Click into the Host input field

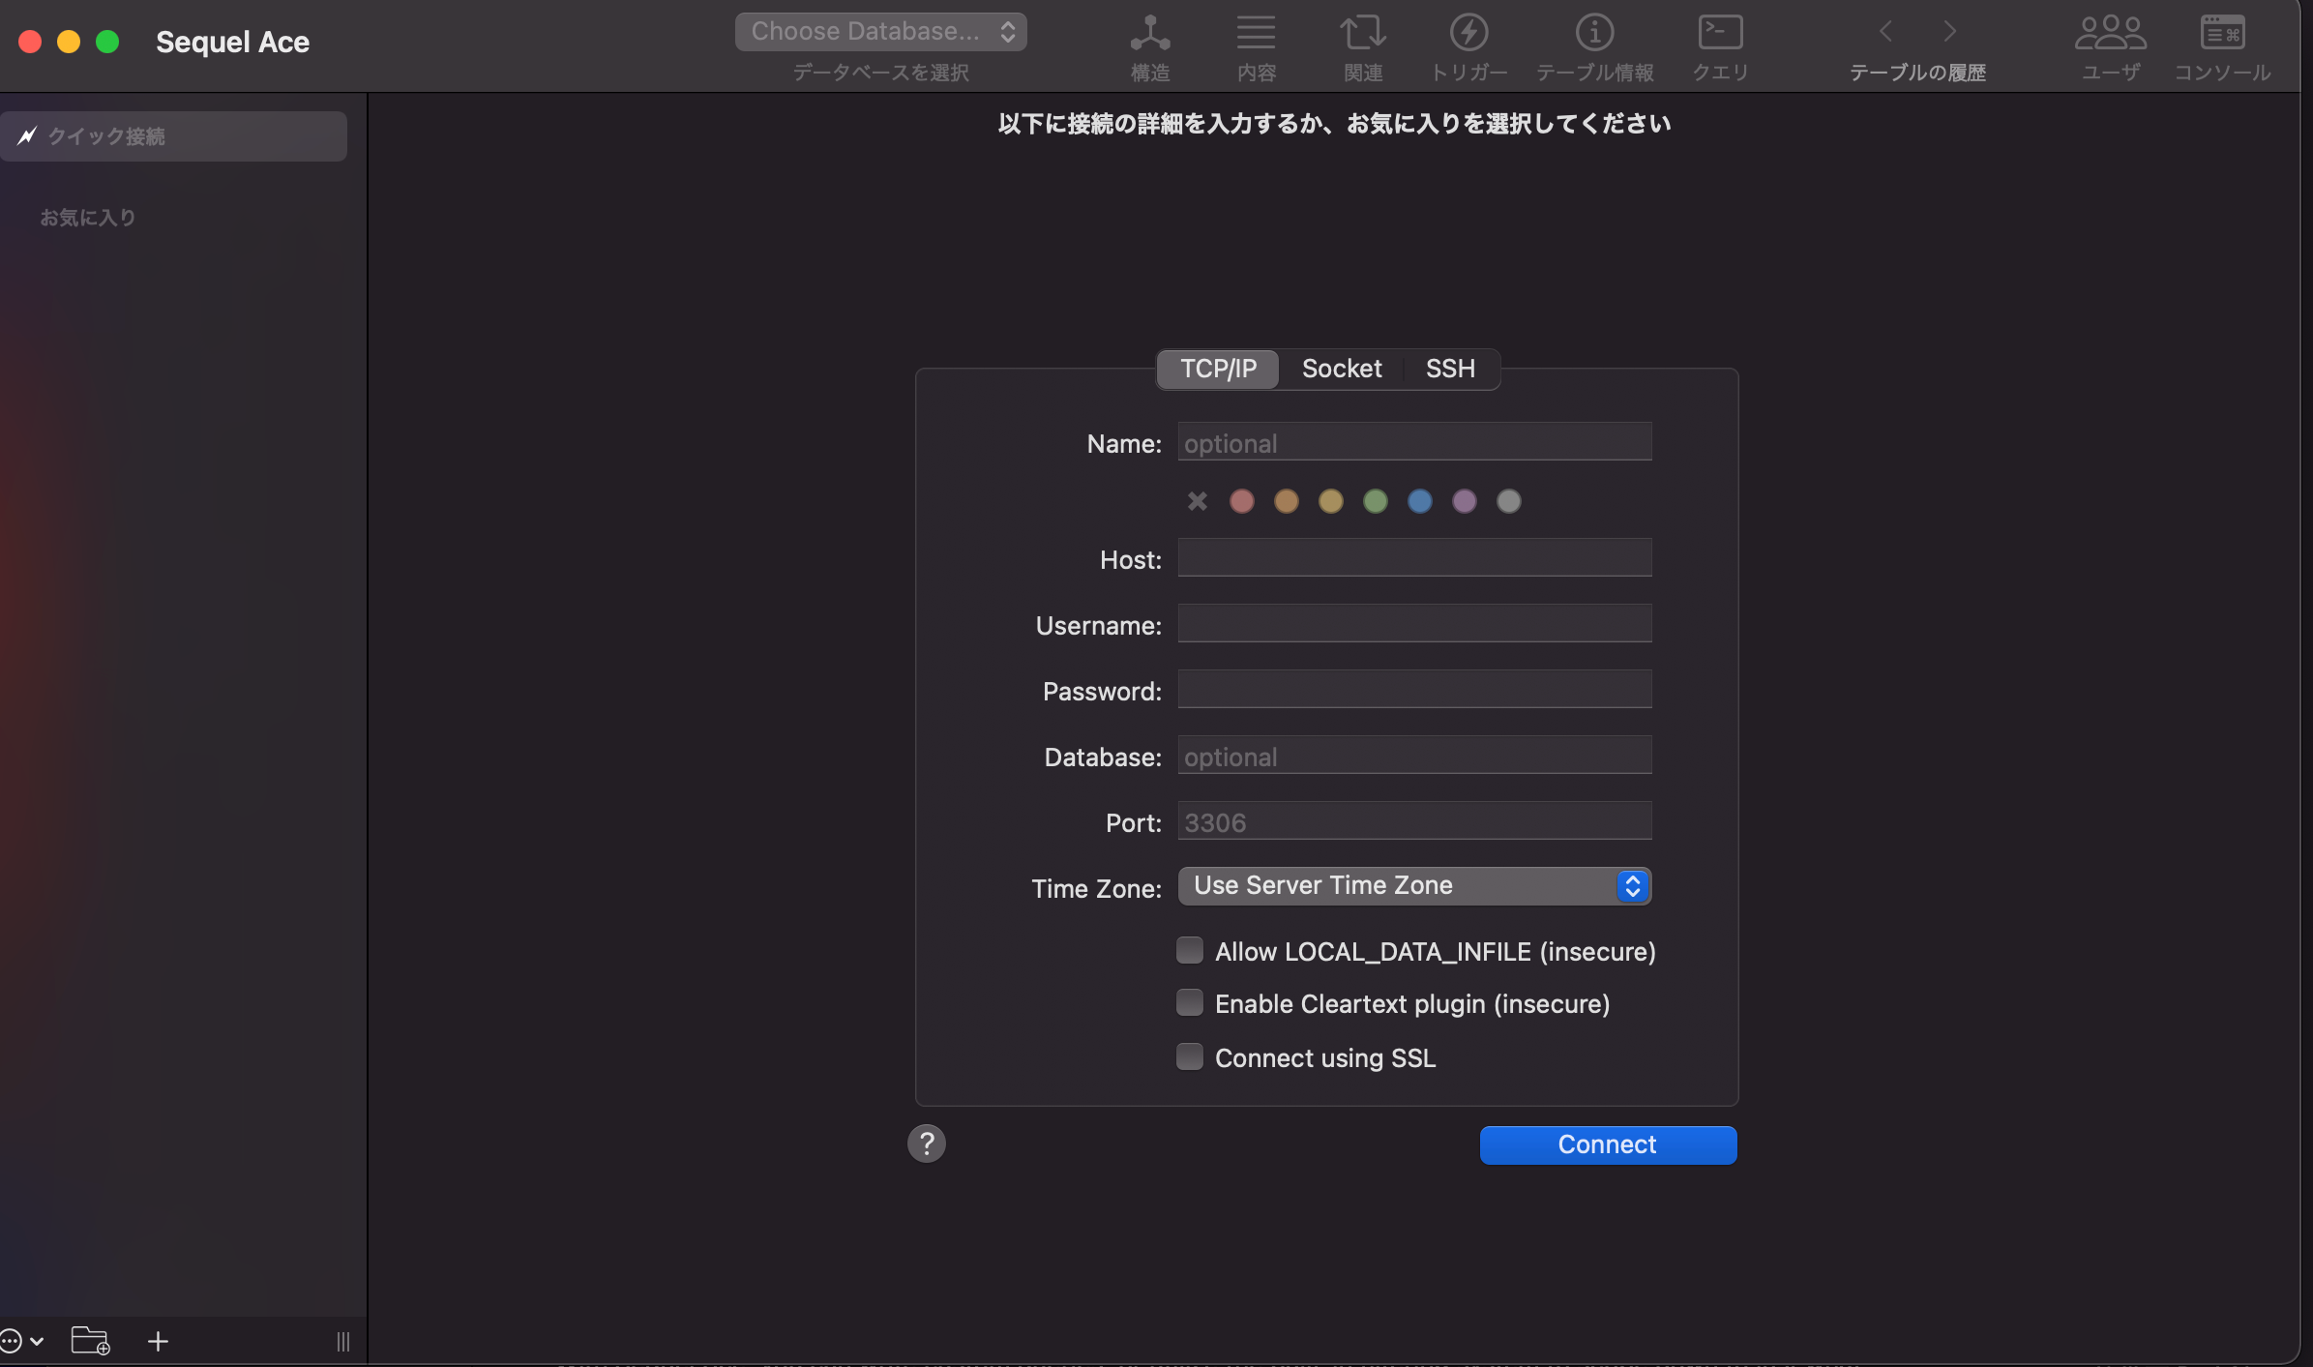(x=1413, y=558)
